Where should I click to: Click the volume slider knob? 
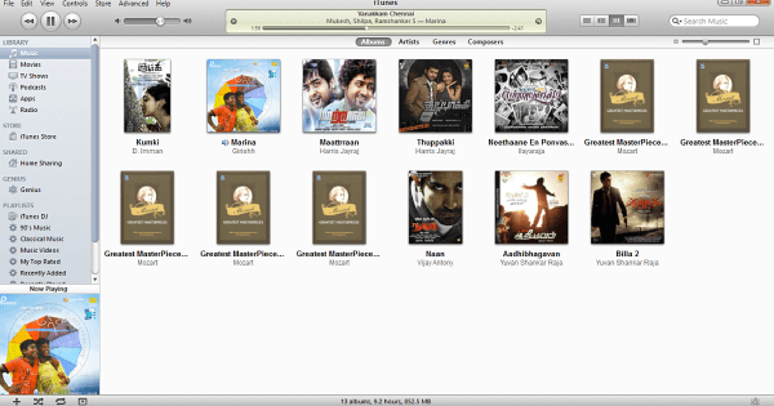160,21
